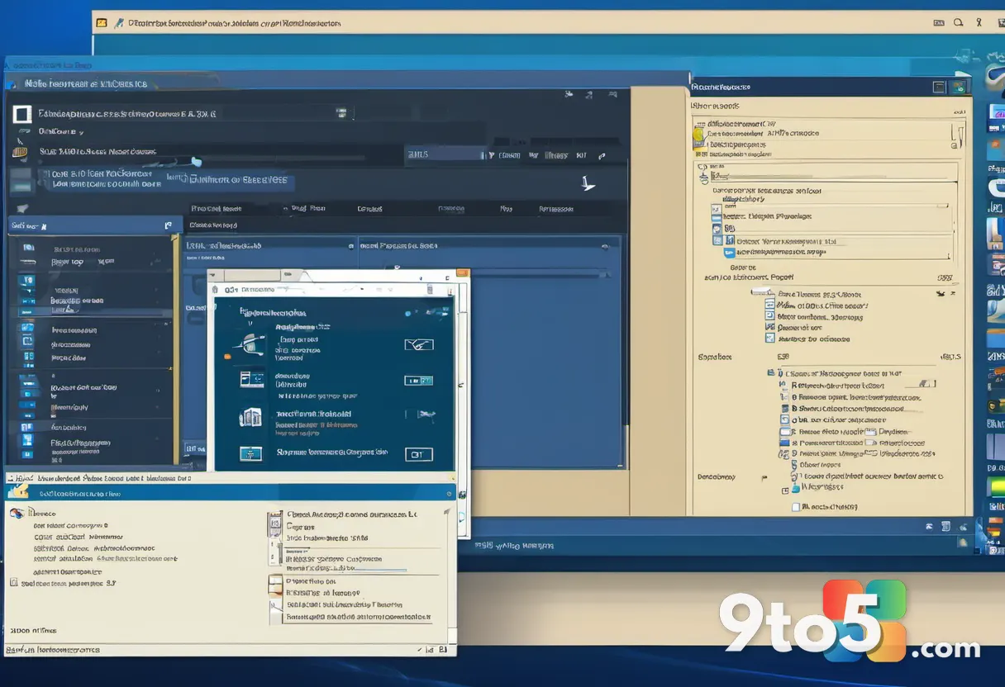Click the magnifier search icon in the top window's title bar
The image size is (1005, 687).
point(958,22)
